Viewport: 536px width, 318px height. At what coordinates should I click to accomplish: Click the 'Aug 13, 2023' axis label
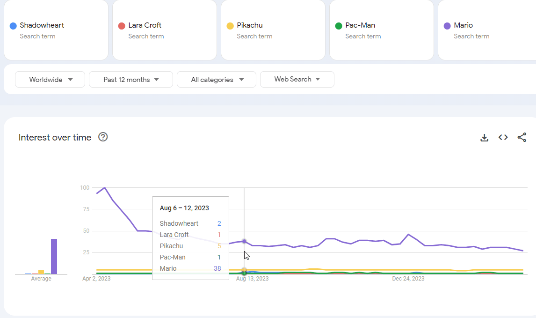(x=252, y=279)
